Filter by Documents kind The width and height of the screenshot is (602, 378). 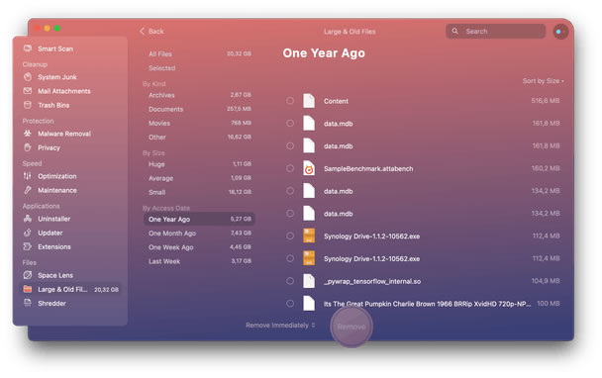(199, 109)
